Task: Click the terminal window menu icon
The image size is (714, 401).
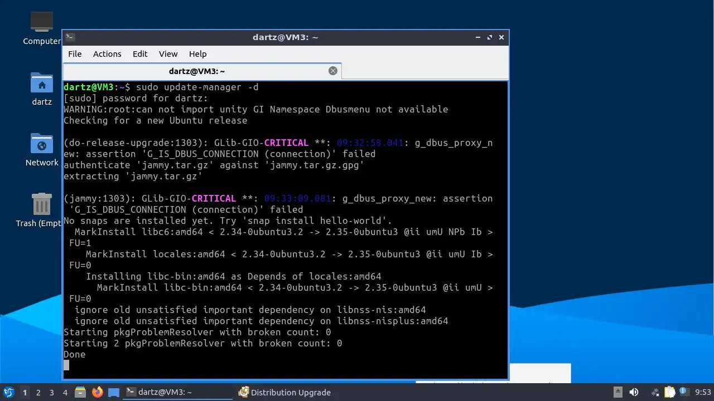Action: point(70,37)
